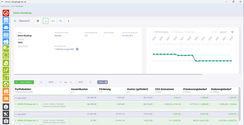The width and height of the screenshot is (244, 125).
Task: Toggle the bar chart view button
Action: [x=46, y=21]
